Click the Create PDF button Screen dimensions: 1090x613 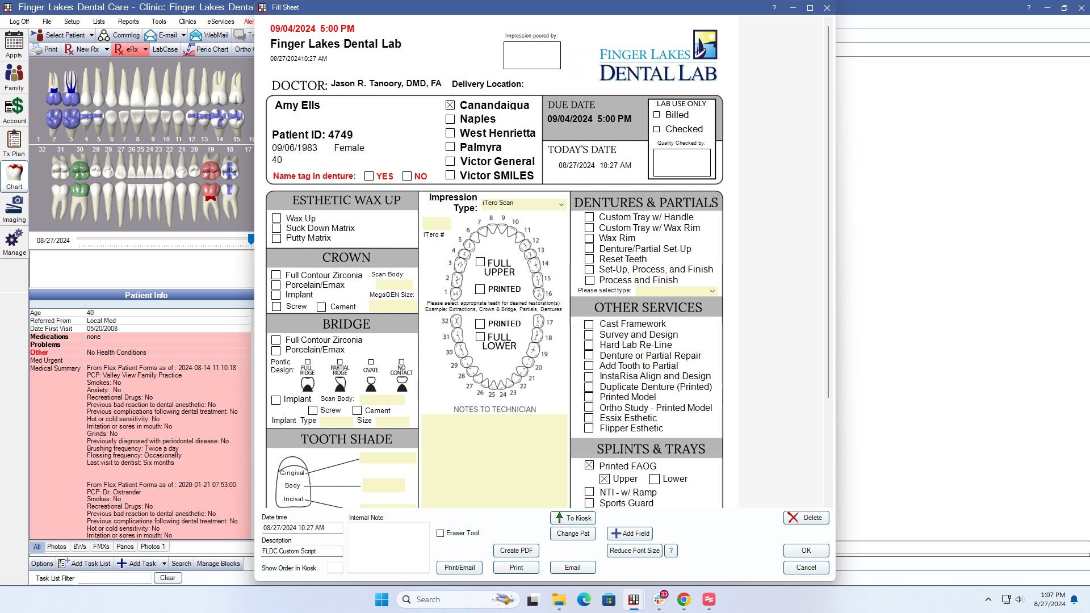click(516, 551)
